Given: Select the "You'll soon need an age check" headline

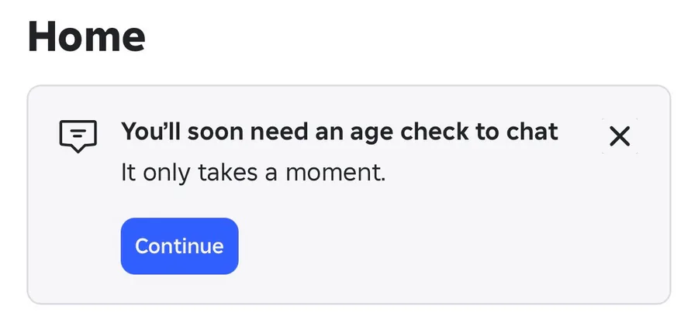Looking at the screenshot, I should tap(339, 132).
